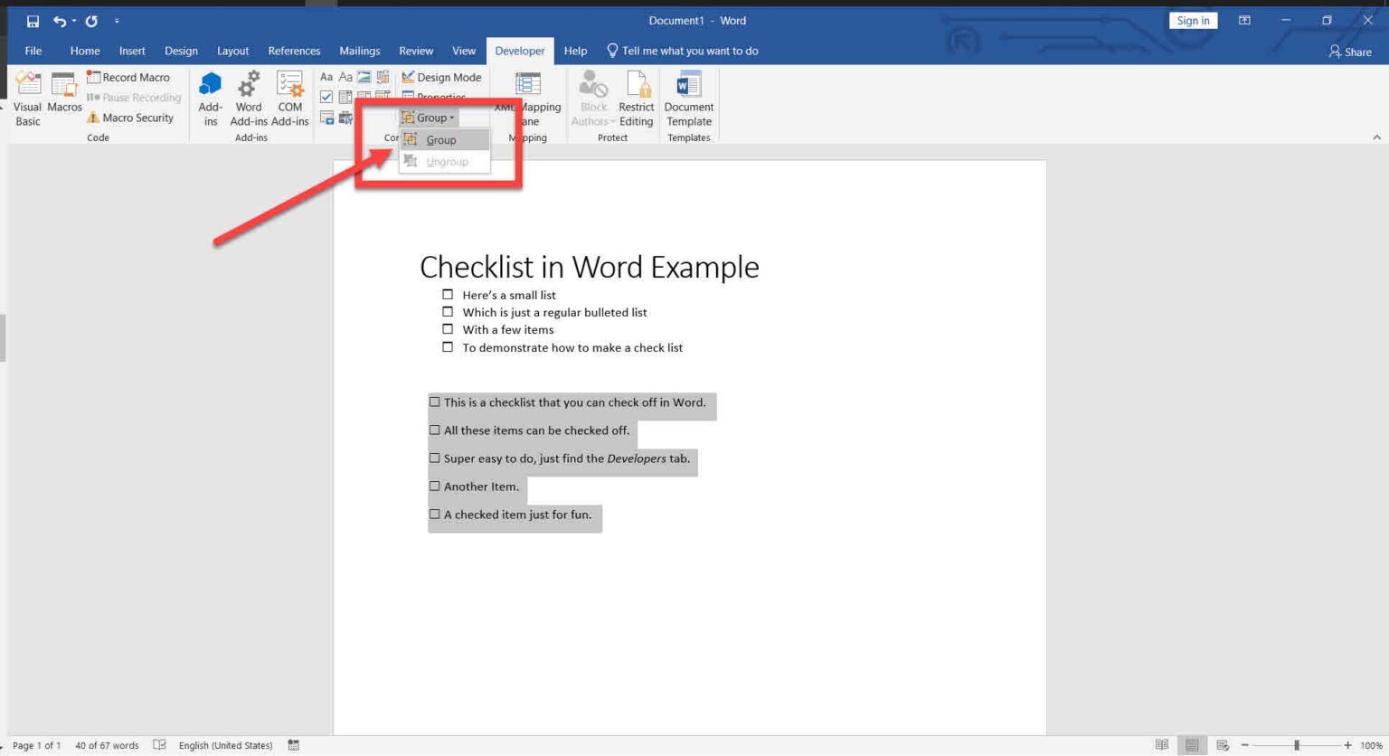Open the Visual Basic editor

(x=27, y=97)
